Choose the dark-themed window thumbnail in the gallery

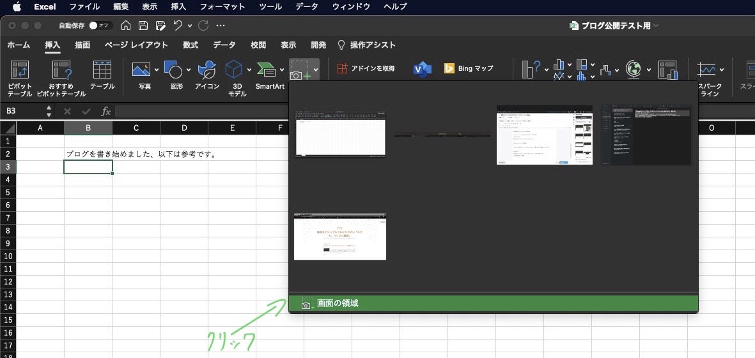tap(646, 137)
